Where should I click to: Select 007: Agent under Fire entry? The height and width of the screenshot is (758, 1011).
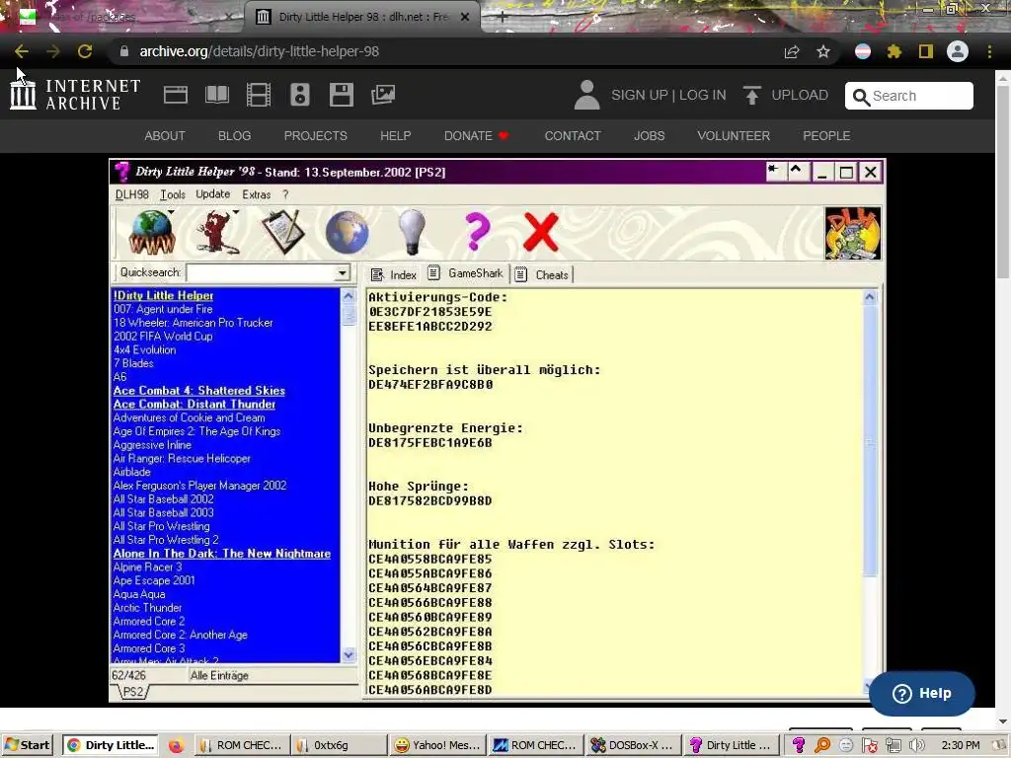point(163,309)
